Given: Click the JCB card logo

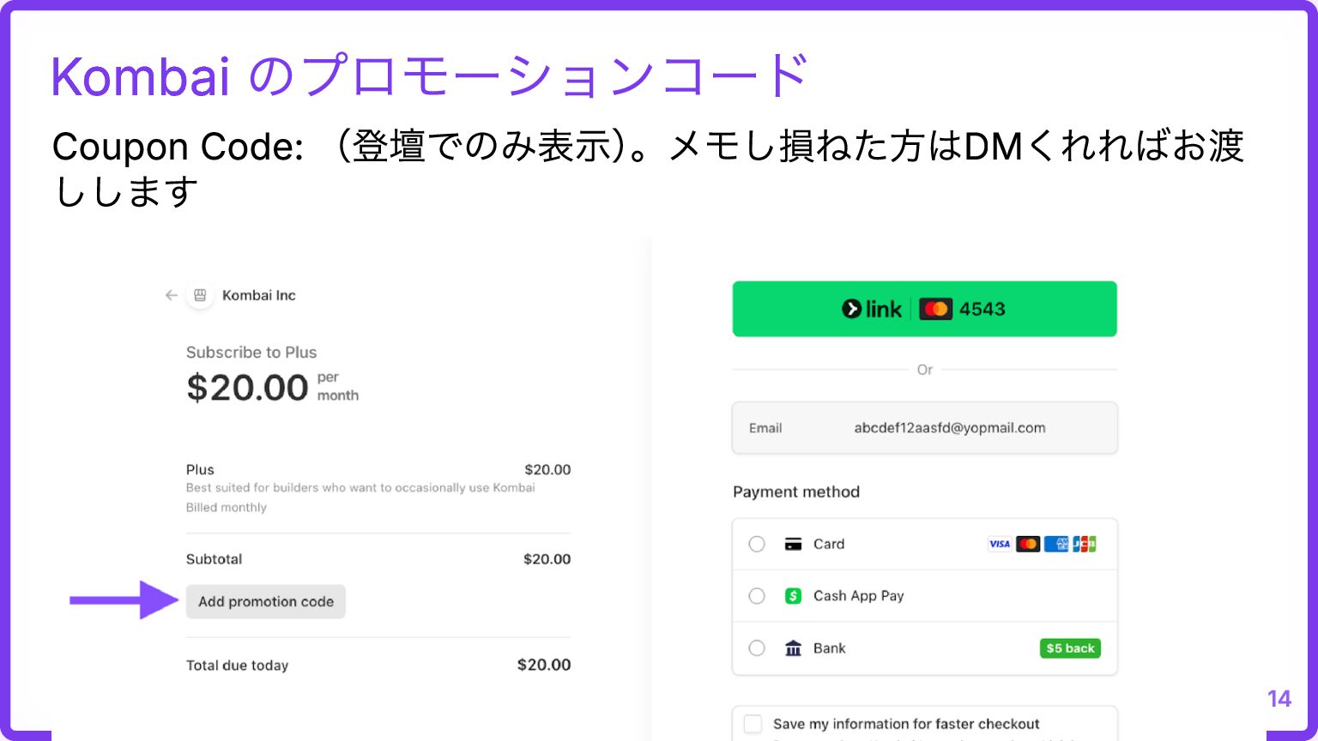Looking at the screenshot, I should 1085,544.
